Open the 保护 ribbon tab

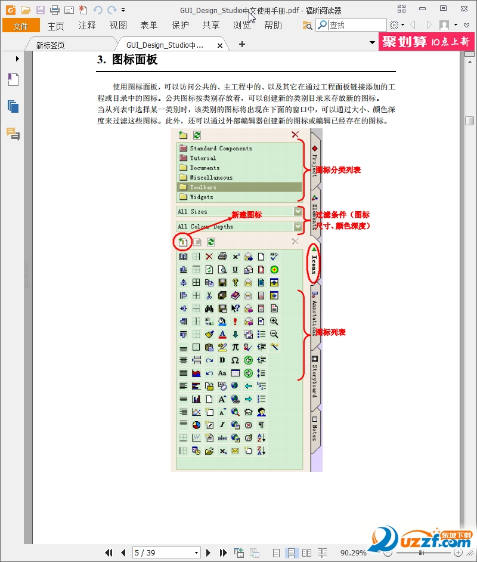click(x=180, y=26)
